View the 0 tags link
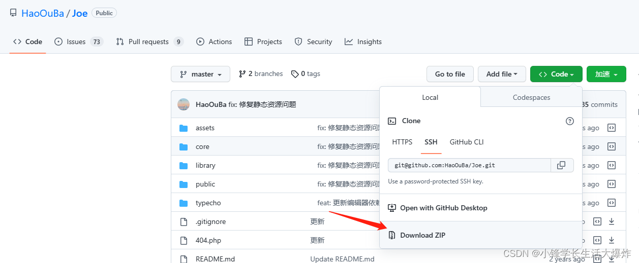This screenshot has height=263, width=639. 306,73
